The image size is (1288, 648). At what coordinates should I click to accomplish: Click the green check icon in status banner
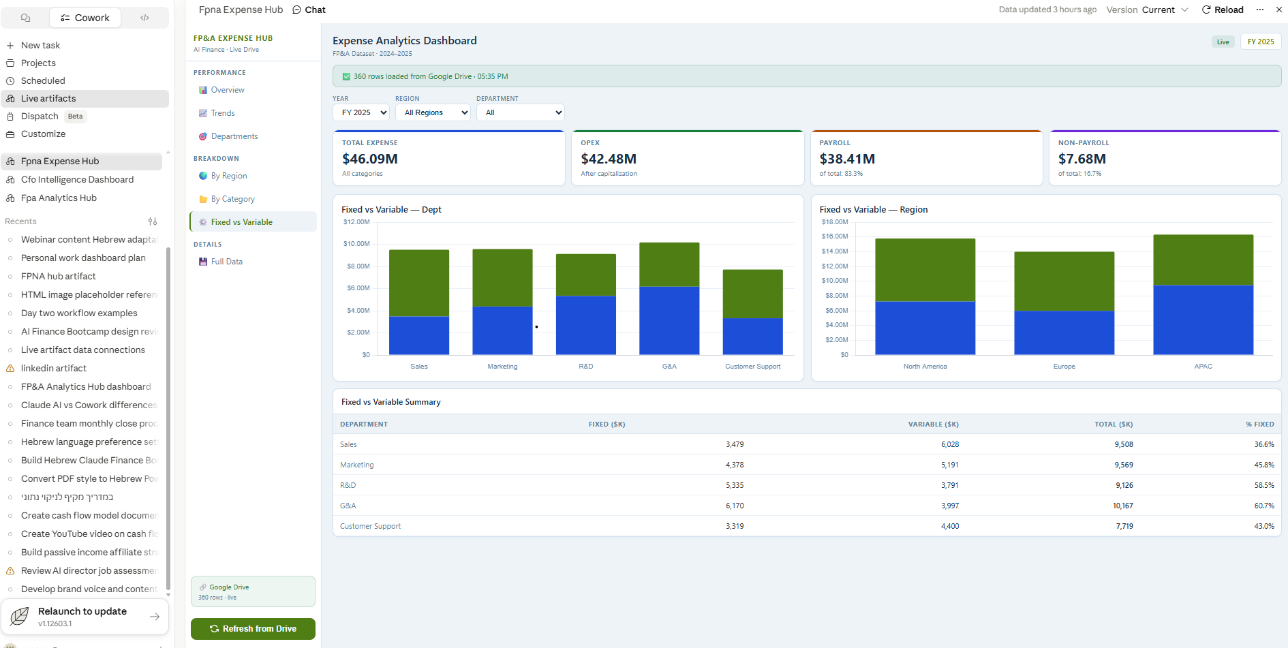pyautogui.click(x=346, y=76)
